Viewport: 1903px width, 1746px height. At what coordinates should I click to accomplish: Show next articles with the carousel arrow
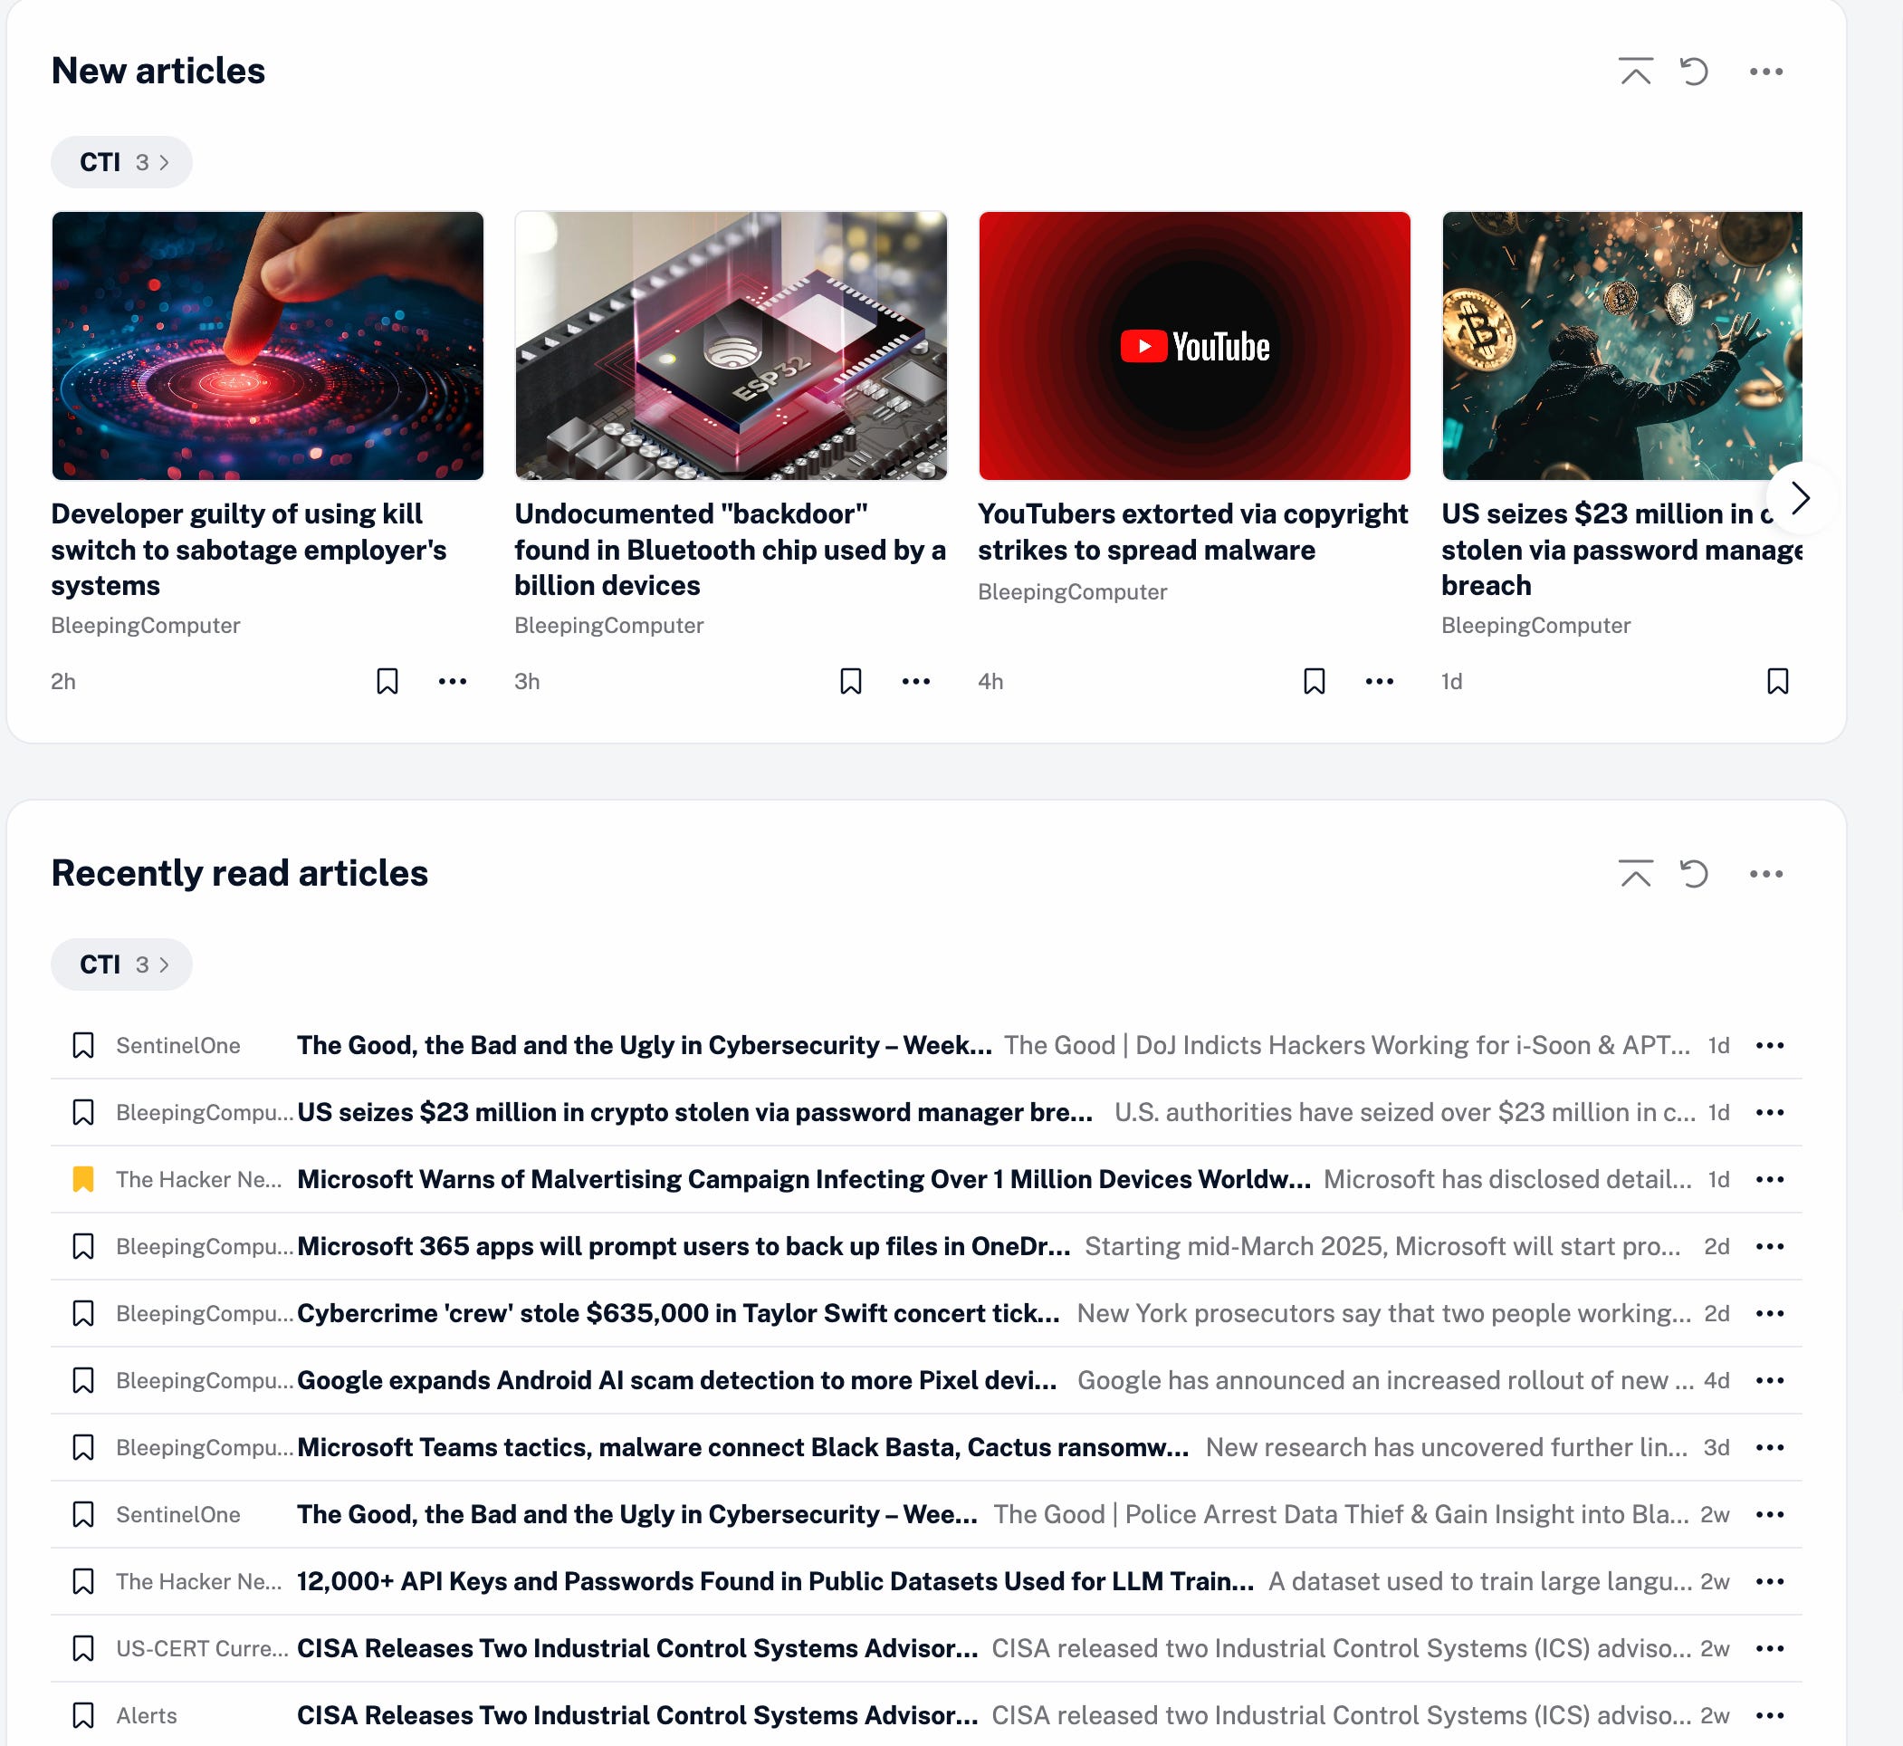click(1800, 498)
